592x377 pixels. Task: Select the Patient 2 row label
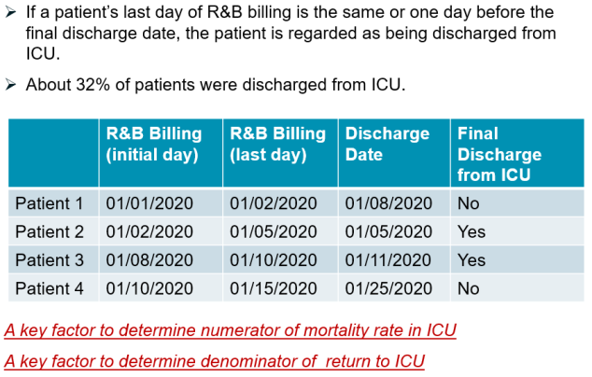pyautogui.click(x=49, y=231)
